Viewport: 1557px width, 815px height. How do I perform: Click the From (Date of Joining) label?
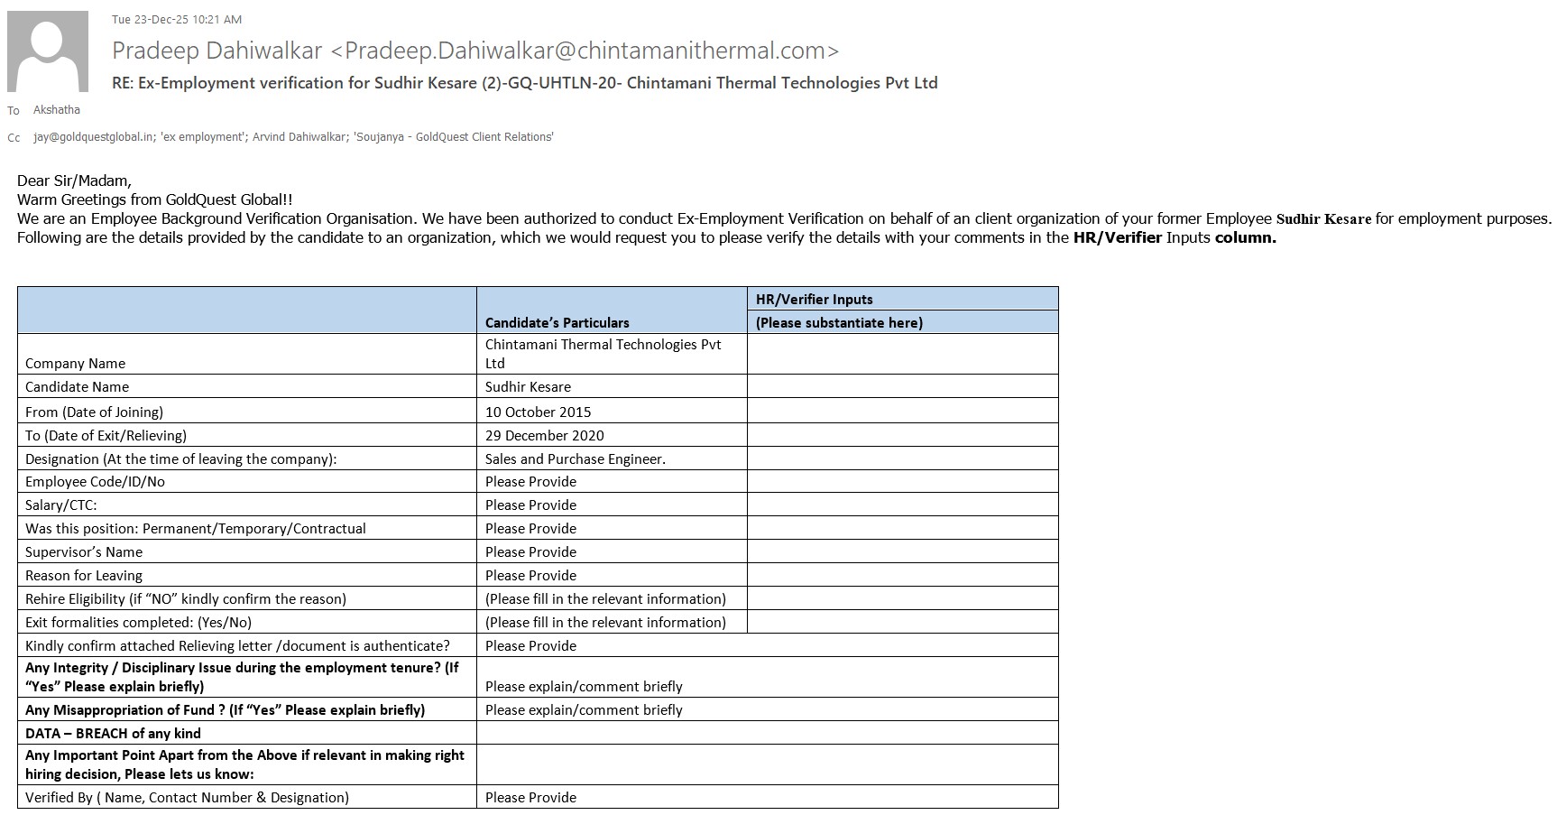pyautogui.click(x=94, y=412)
